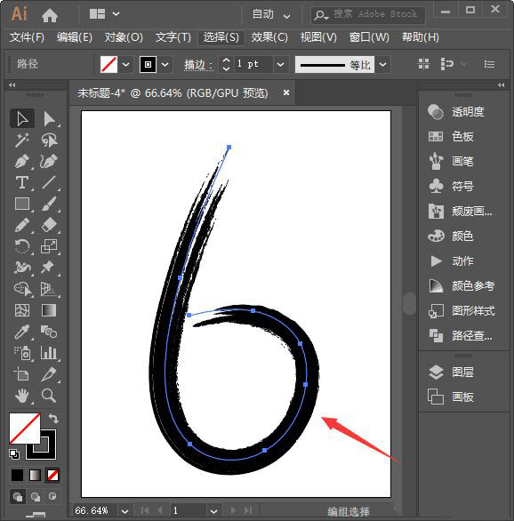This screenshot has width=514, height=521.
Task: Expand the right panel dock
Action: point(501,85)
